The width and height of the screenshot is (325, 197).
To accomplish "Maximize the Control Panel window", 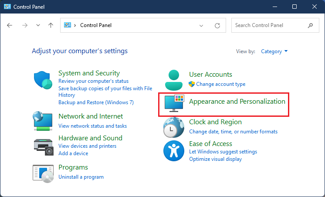I will tap(295, 7).
